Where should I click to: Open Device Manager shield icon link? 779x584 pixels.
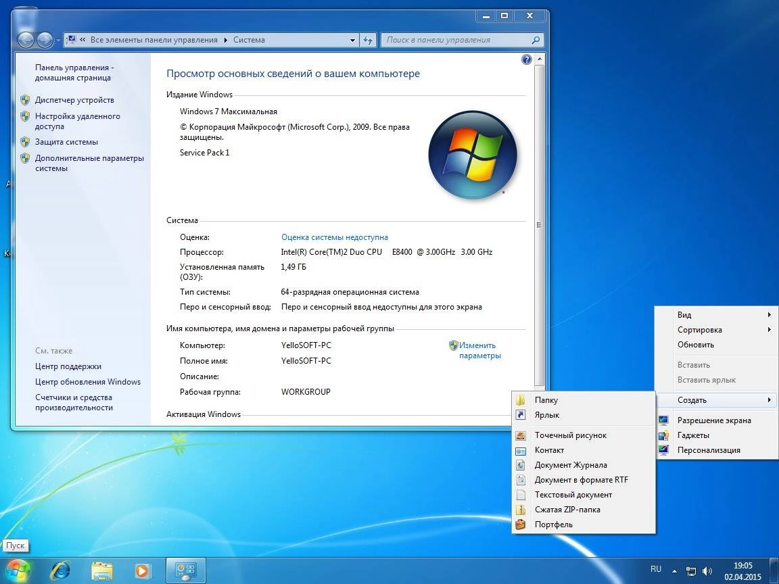tap(25, 100)
